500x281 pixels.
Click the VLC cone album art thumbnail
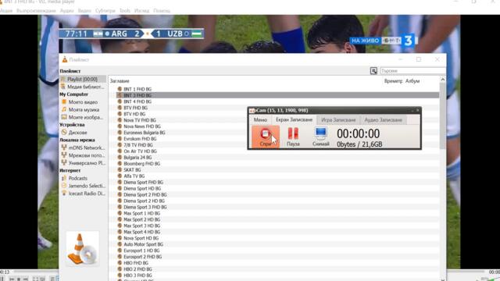(x=83, y=249)
